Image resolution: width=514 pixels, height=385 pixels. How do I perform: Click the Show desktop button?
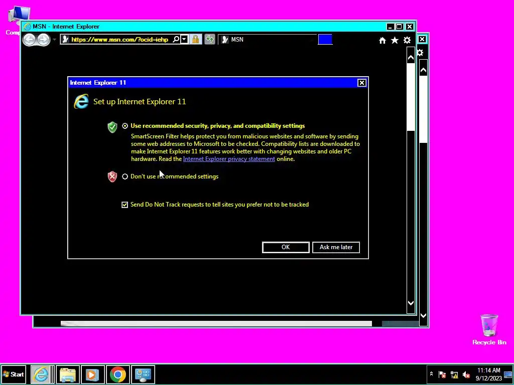(508, 374)
